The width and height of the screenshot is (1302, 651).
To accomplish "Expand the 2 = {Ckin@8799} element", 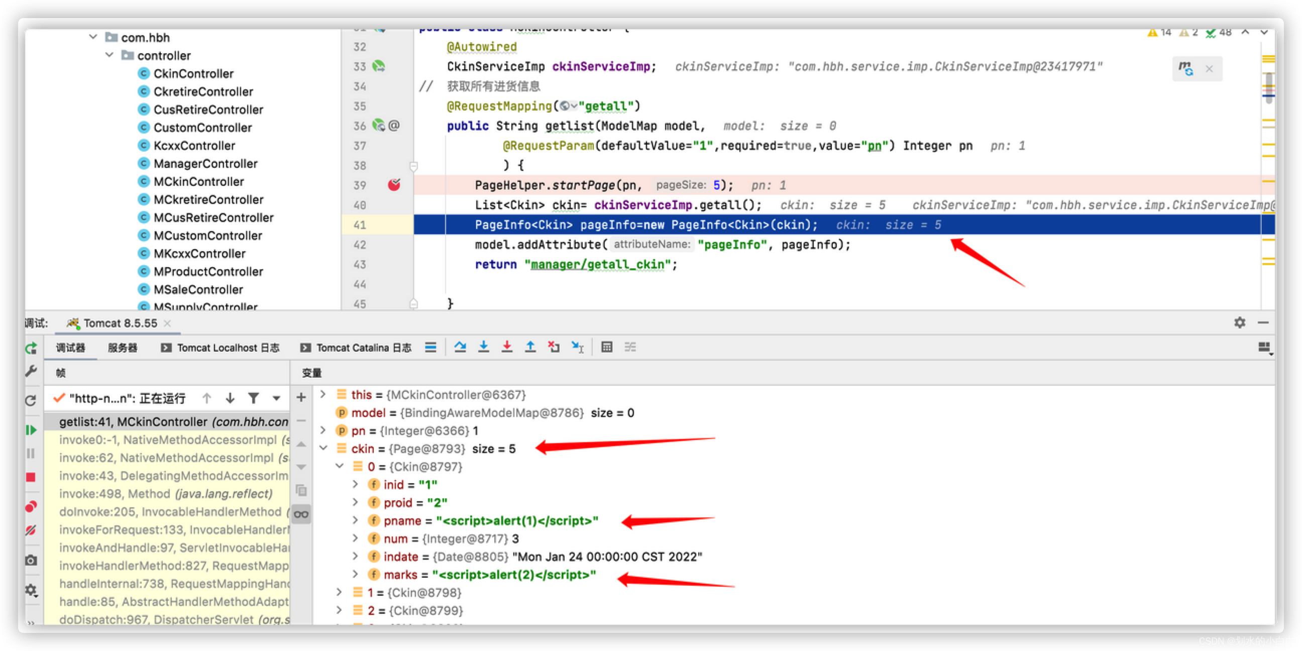I will point(340,610).
